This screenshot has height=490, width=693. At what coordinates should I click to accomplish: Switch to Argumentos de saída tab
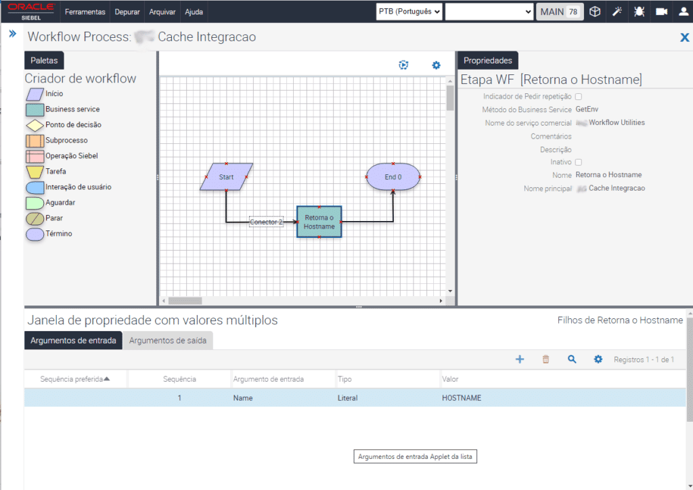coord(168,341)
